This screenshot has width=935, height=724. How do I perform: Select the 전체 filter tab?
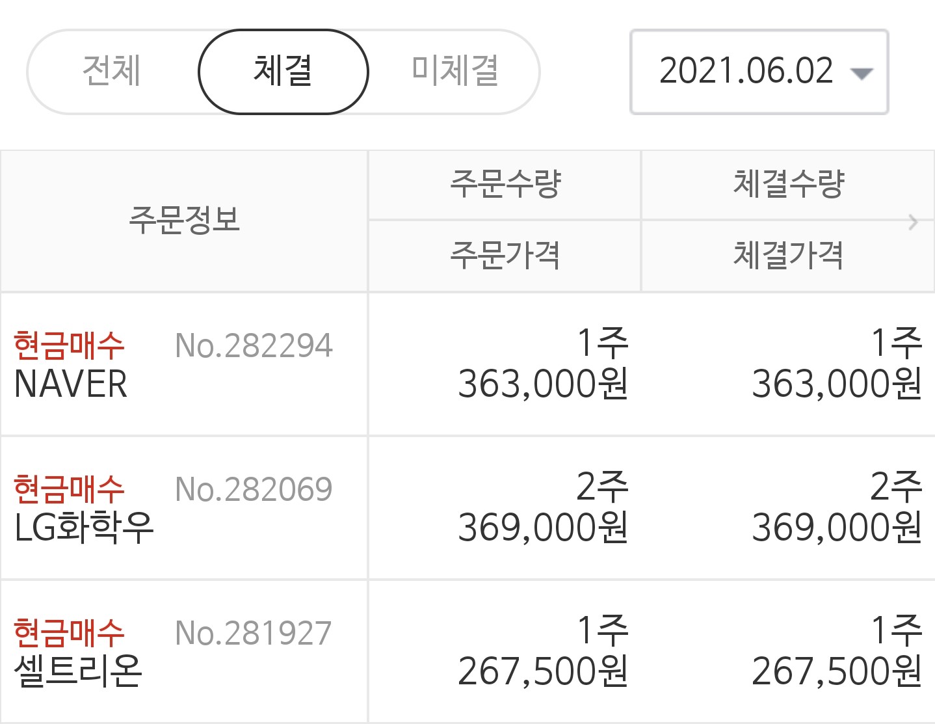tap(112, 71)
